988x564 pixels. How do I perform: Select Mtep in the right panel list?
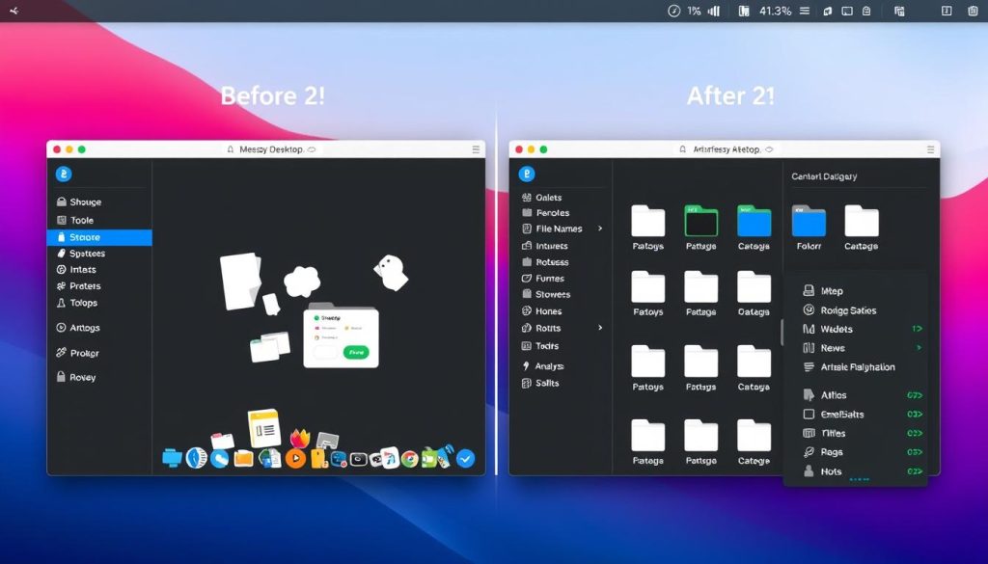(823, 291)
